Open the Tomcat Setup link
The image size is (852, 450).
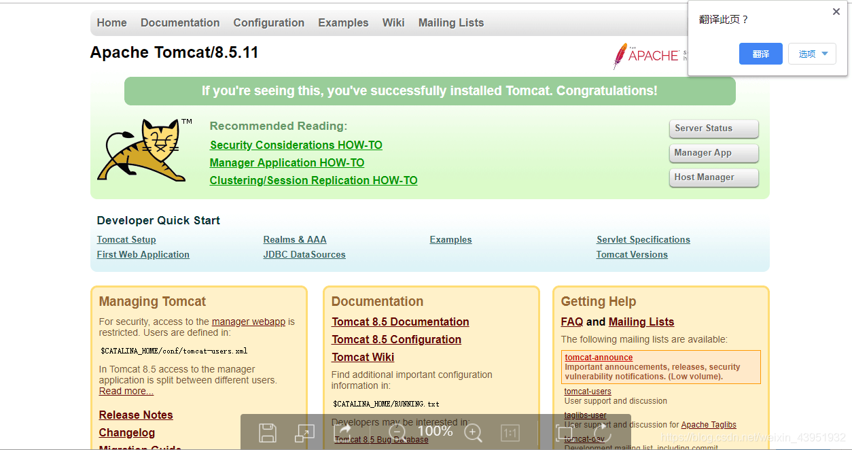[x=126, y=239]
